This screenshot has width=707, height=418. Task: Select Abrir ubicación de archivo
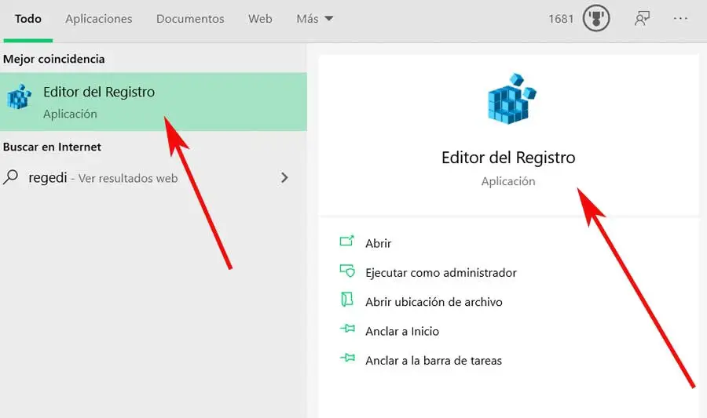(x=434, y=302)
